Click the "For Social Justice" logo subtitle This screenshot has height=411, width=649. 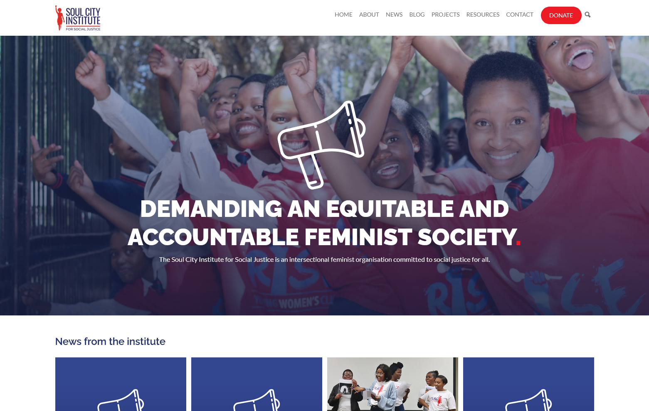[83, 29]
